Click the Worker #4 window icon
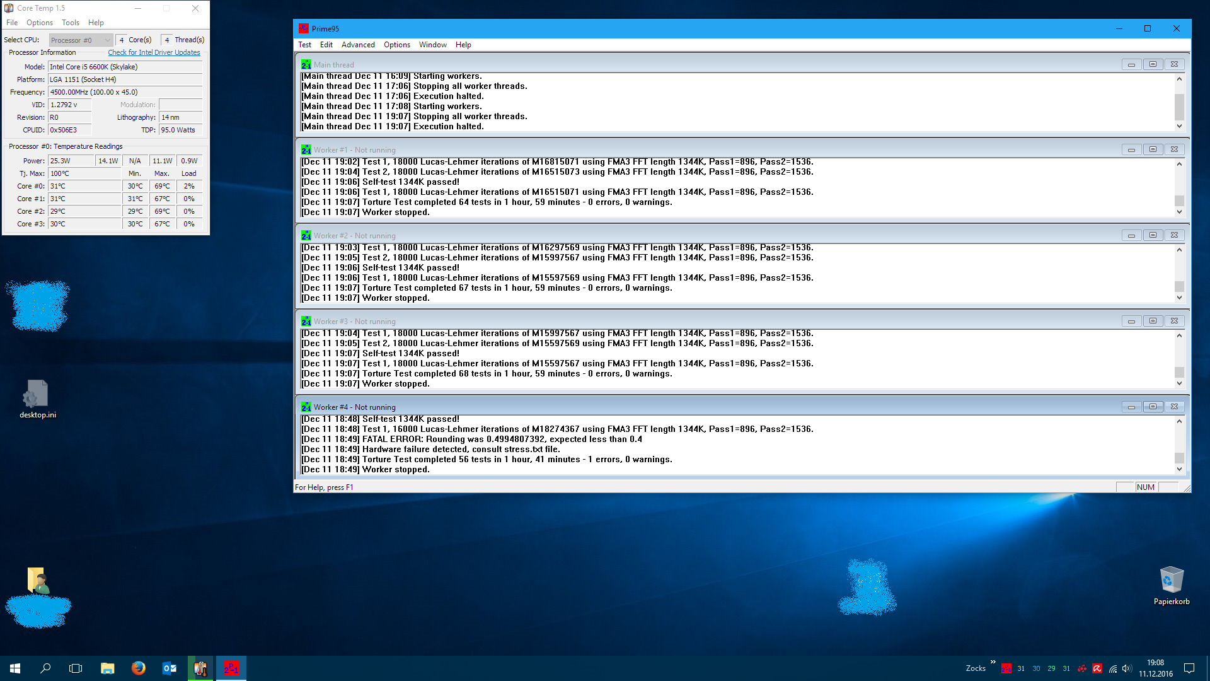1210x681 pixels. pyautogui.click(x=306, y=407)
